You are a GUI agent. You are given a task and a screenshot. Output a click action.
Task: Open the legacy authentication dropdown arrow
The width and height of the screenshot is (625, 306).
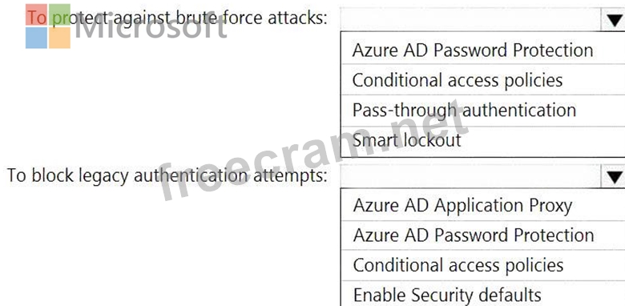point(613,175)
